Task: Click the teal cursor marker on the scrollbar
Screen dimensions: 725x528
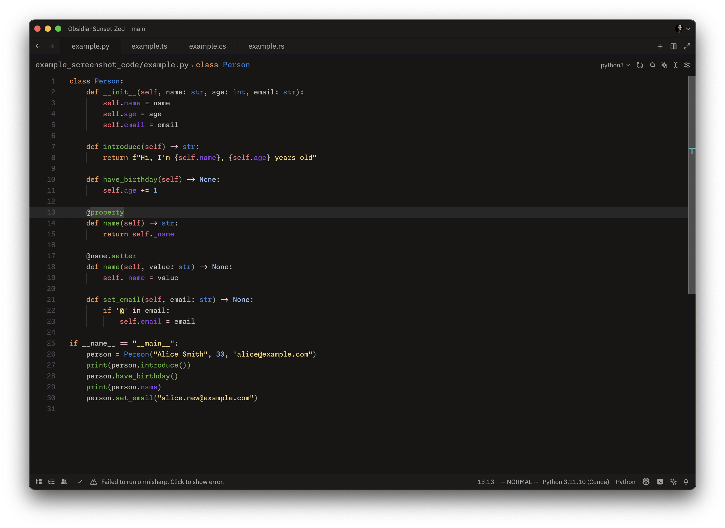Action: (691, 150)
